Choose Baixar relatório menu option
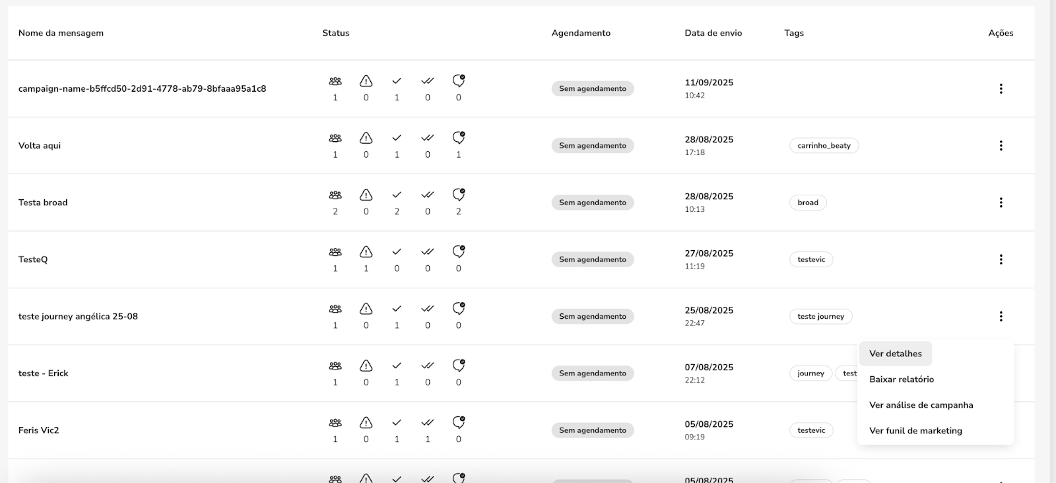 pos(901,379)
